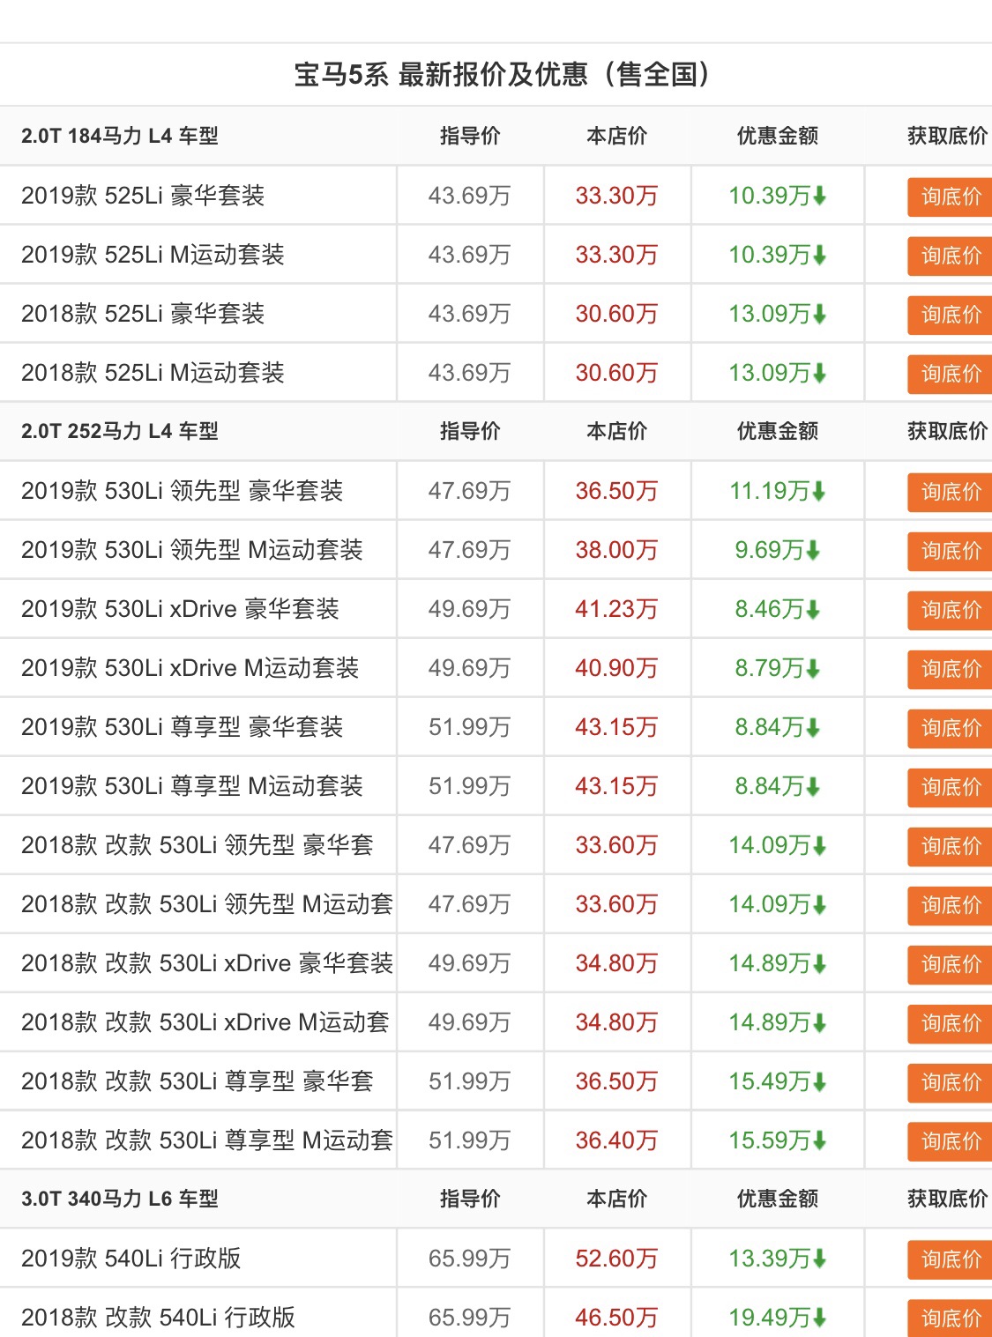Select the model name 2019款 525Li 豪华套装
992x1337 pixels.
[143, 196]
